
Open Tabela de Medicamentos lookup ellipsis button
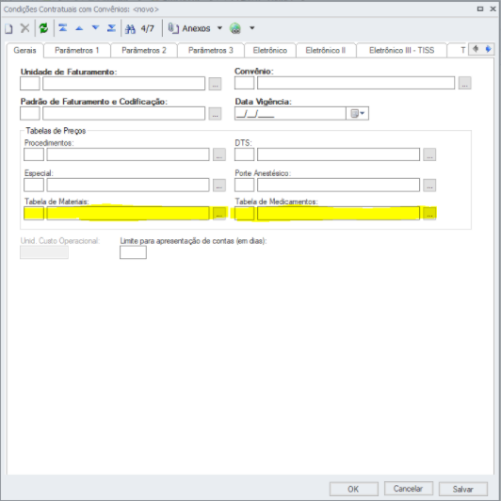429,214
